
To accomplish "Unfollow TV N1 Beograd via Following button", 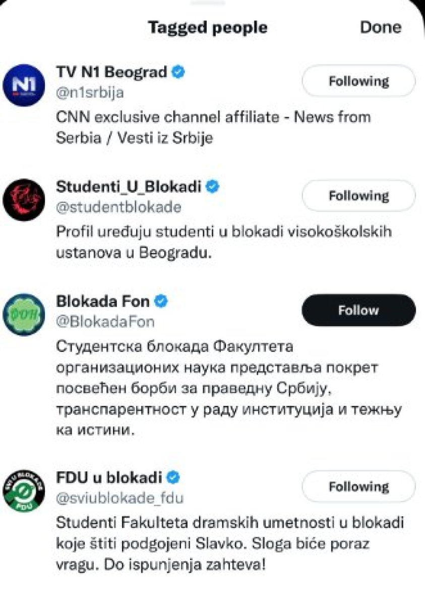I will (358, 81).
